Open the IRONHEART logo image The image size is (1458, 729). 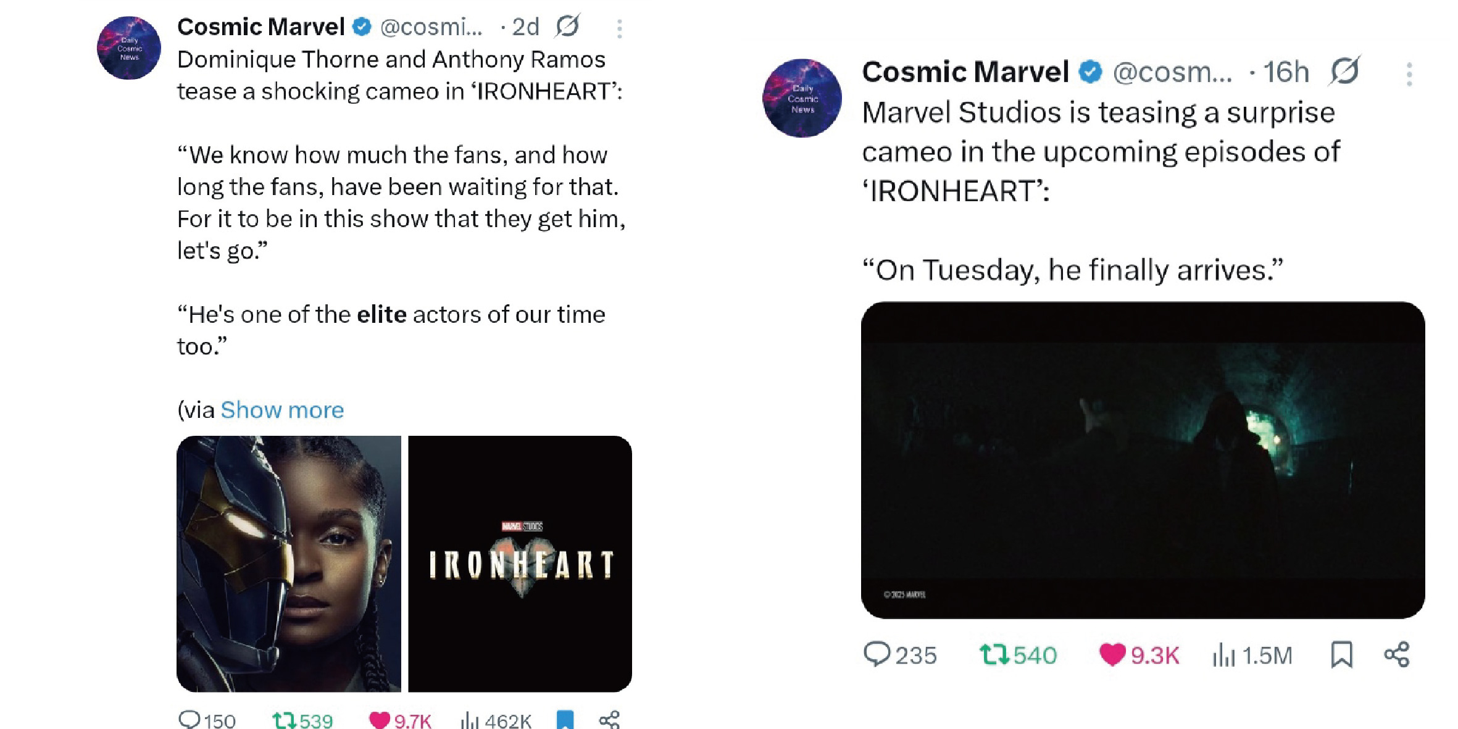click(520, 563)
